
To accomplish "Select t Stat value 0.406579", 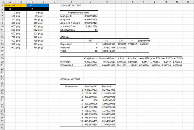I will 122,62.
